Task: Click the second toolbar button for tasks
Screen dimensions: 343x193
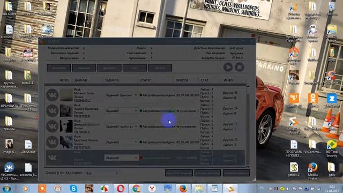Action: (84, 68)
